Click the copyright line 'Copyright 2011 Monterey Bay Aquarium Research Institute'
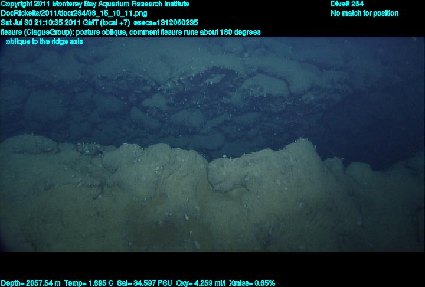This screenshot has width=425, height=287. pos(95,4)
